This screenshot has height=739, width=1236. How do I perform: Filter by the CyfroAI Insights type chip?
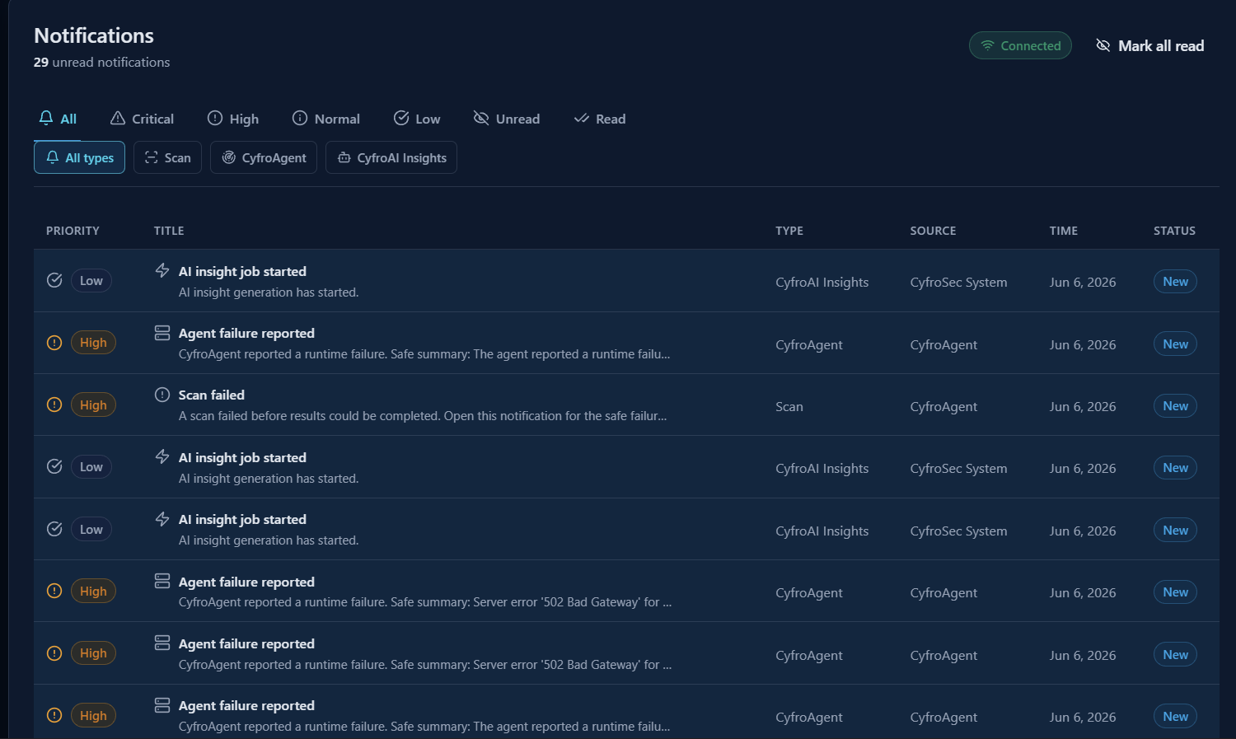point(391,157)
